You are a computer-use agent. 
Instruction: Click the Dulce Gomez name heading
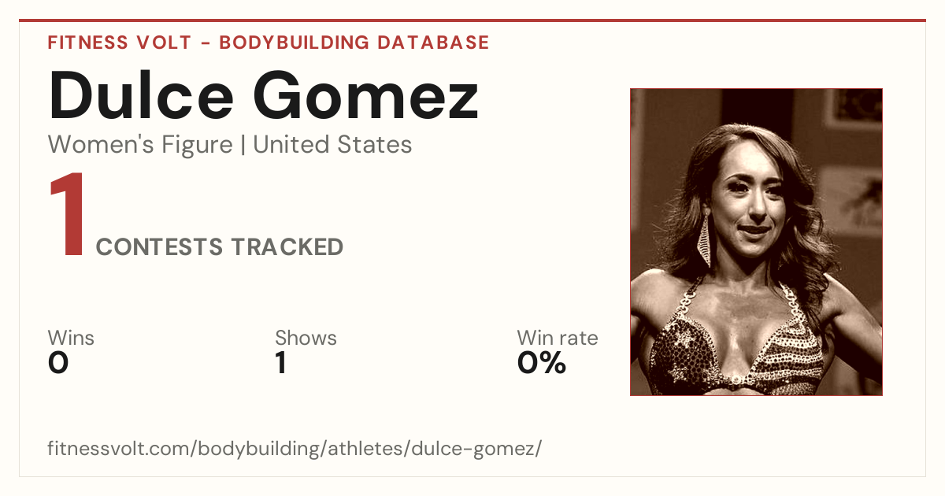pos(263,95)
